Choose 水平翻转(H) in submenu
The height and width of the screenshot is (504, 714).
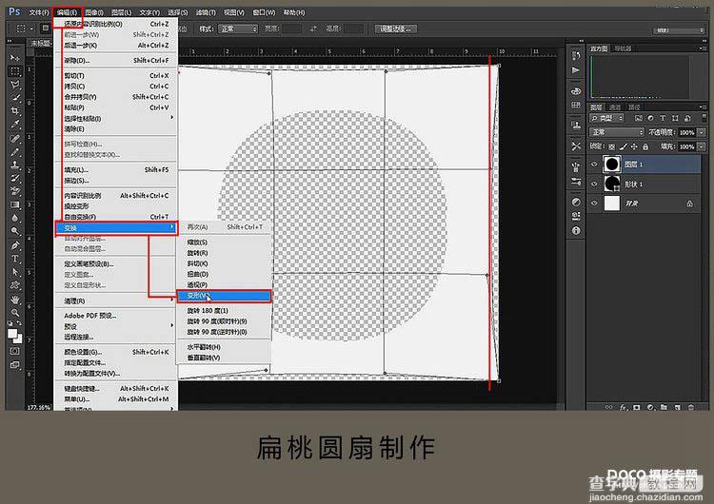pos(224,347)
